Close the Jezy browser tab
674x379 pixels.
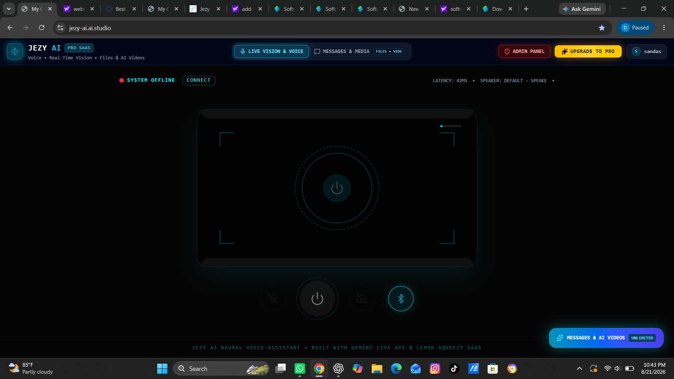[x=219, y=9]
